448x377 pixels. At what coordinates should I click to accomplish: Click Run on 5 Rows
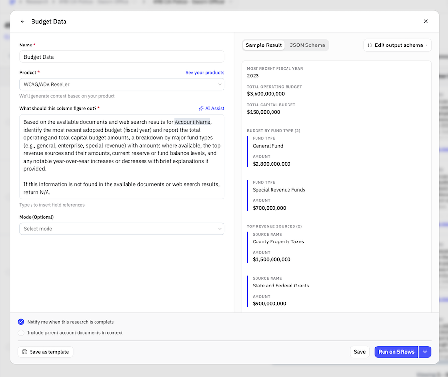(x=396, y=352)
